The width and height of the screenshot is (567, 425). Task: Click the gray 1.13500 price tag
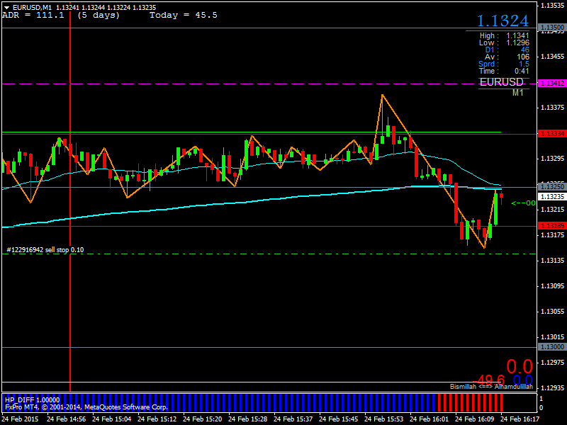pyautogui.click(x=552, y=28)
